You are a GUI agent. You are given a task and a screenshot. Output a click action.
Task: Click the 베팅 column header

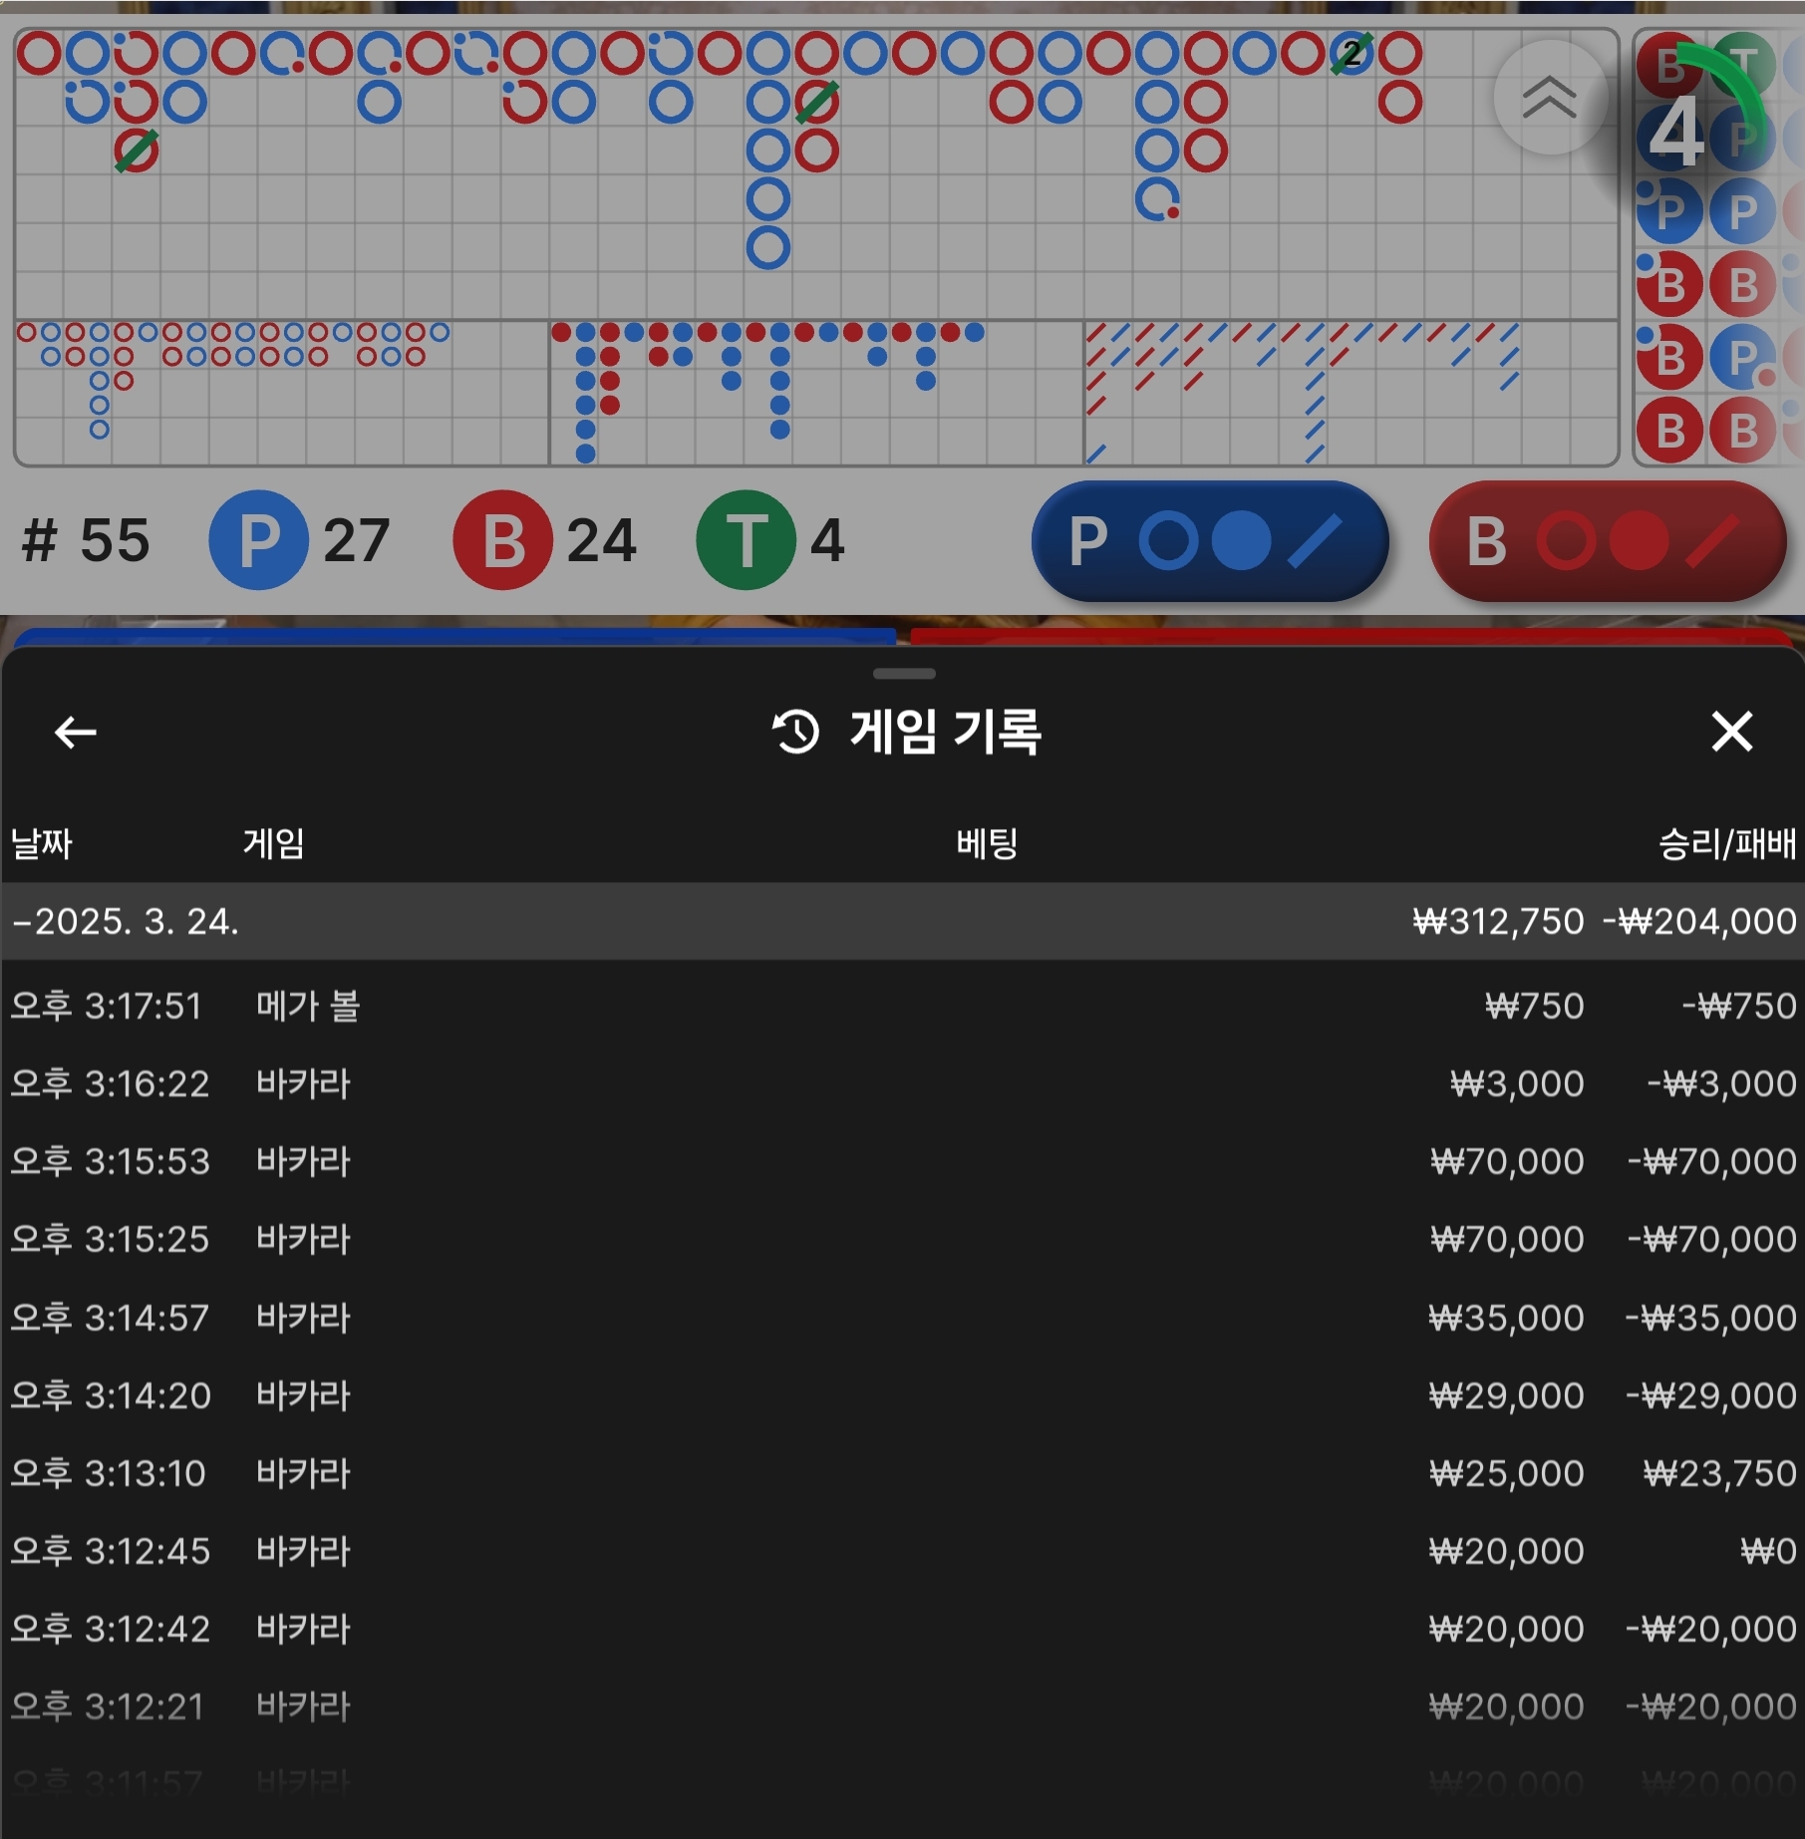[986, 843]
